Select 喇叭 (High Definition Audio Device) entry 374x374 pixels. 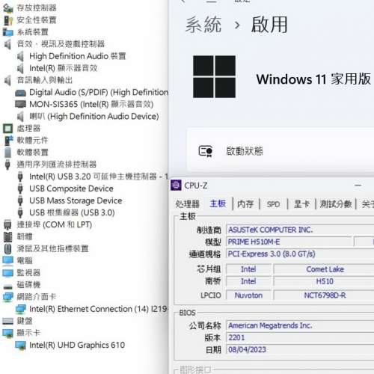[x=94, y=116]
